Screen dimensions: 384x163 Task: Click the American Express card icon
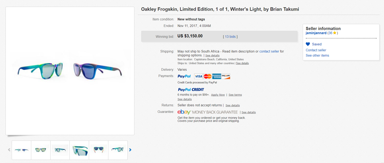tap(217, 76)
